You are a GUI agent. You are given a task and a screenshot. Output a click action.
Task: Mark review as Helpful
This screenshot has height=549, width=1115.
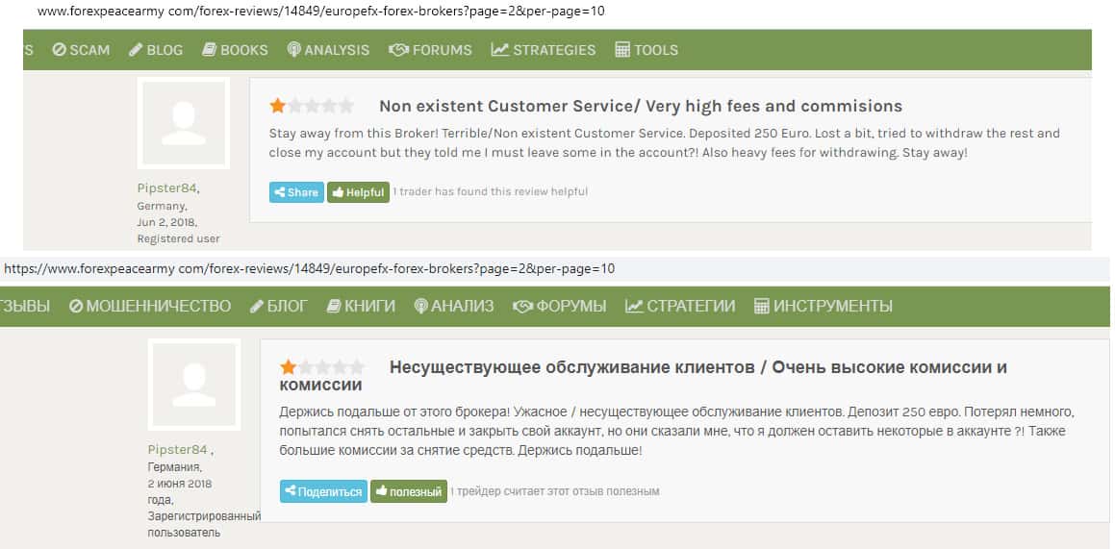[x=358, y=192]
